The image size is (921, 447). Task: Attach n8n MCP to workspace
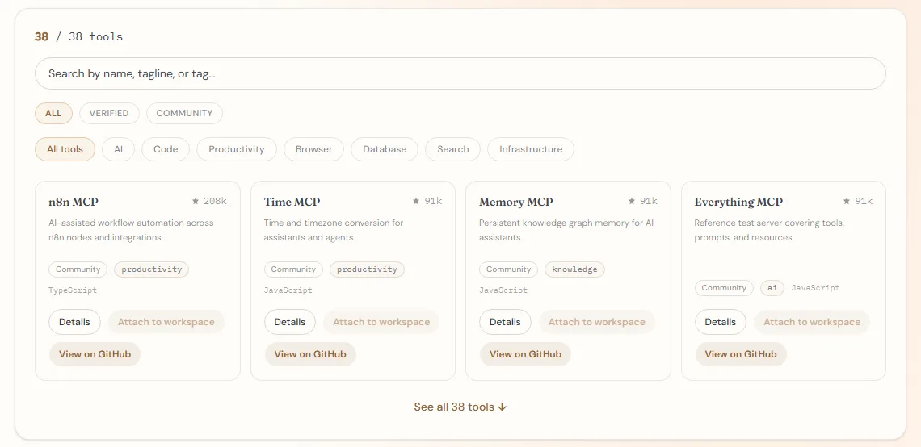166,322
